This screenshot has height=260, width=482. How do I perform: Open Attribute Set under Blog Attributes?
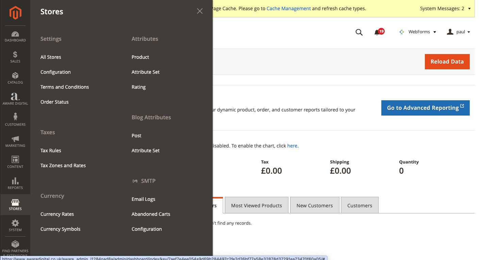pos(146,151)
